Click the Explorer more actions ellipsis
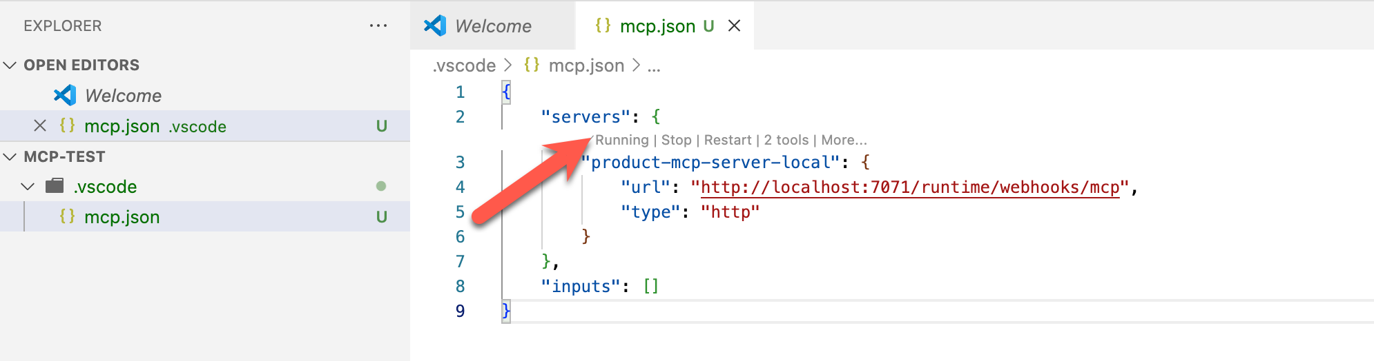 pyautogui.click(x=378, y=26)
